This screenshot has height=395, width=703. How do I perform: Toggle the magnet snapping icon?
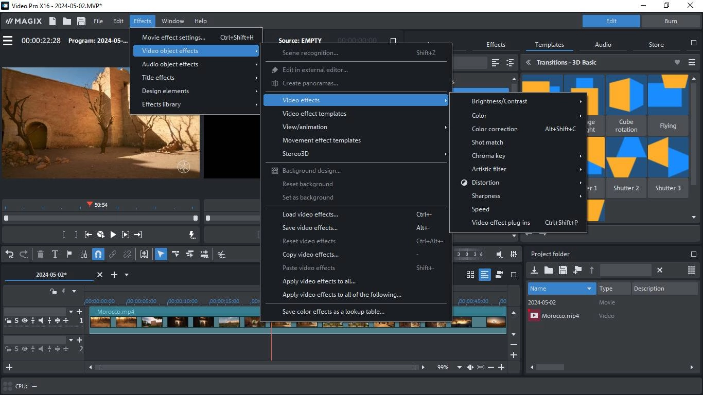98,254
